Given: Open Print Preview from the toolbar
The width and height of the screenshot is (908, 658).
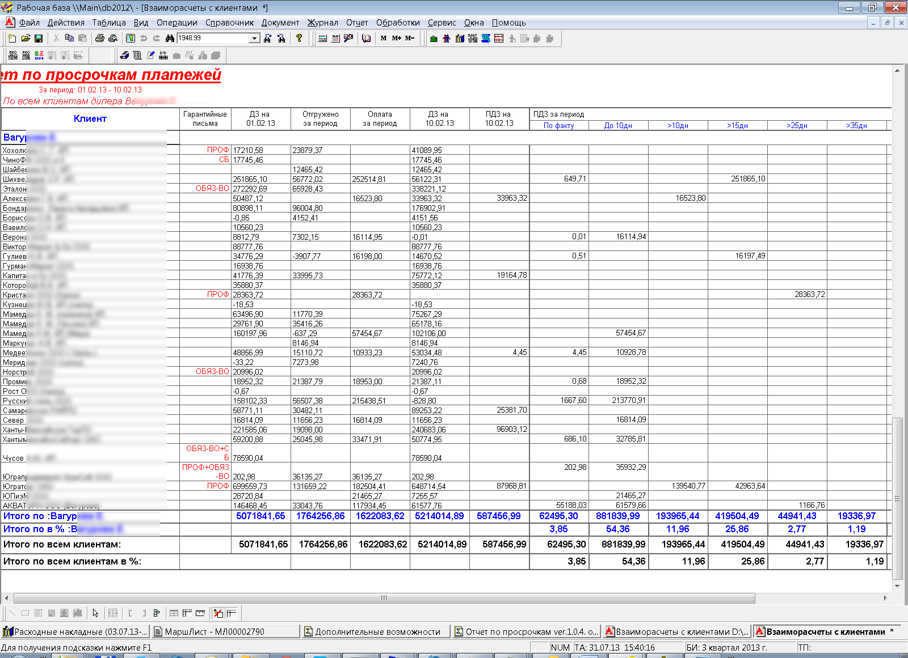Looking at the screenshot, I should tap(113, 39).
